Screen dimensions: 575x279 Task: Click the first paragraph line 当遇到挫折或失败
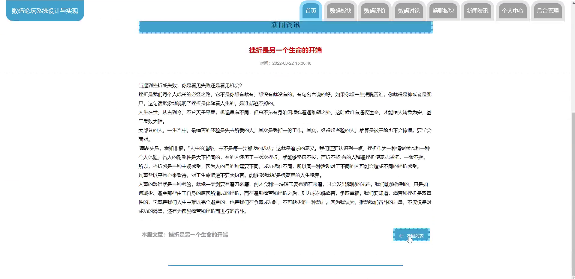tap(190, 86)
